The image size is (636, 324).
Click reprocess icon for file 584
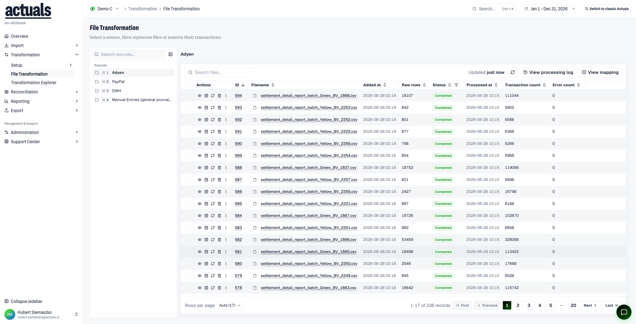point(213,216)
